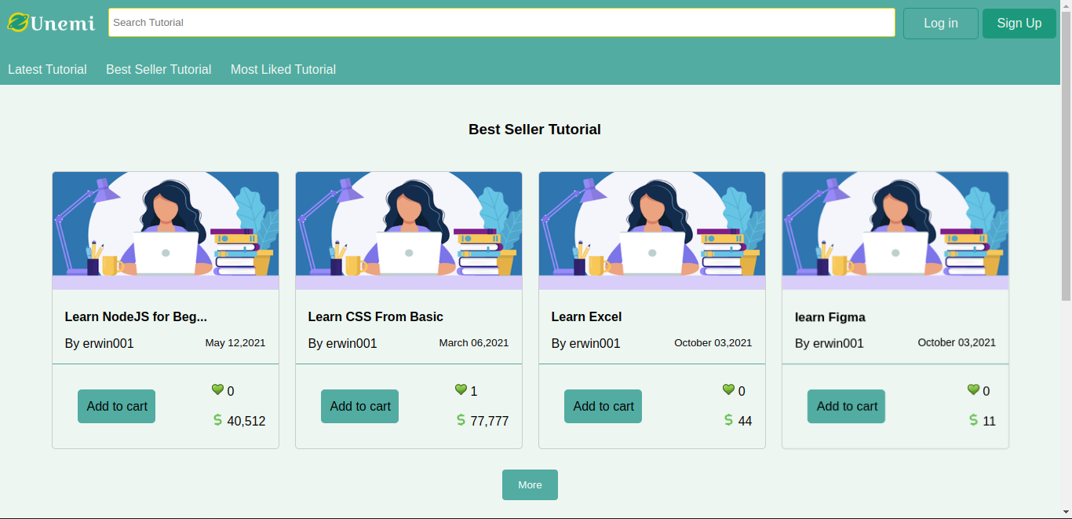Add Learn CSS From Basic to cart

[360, 406]
